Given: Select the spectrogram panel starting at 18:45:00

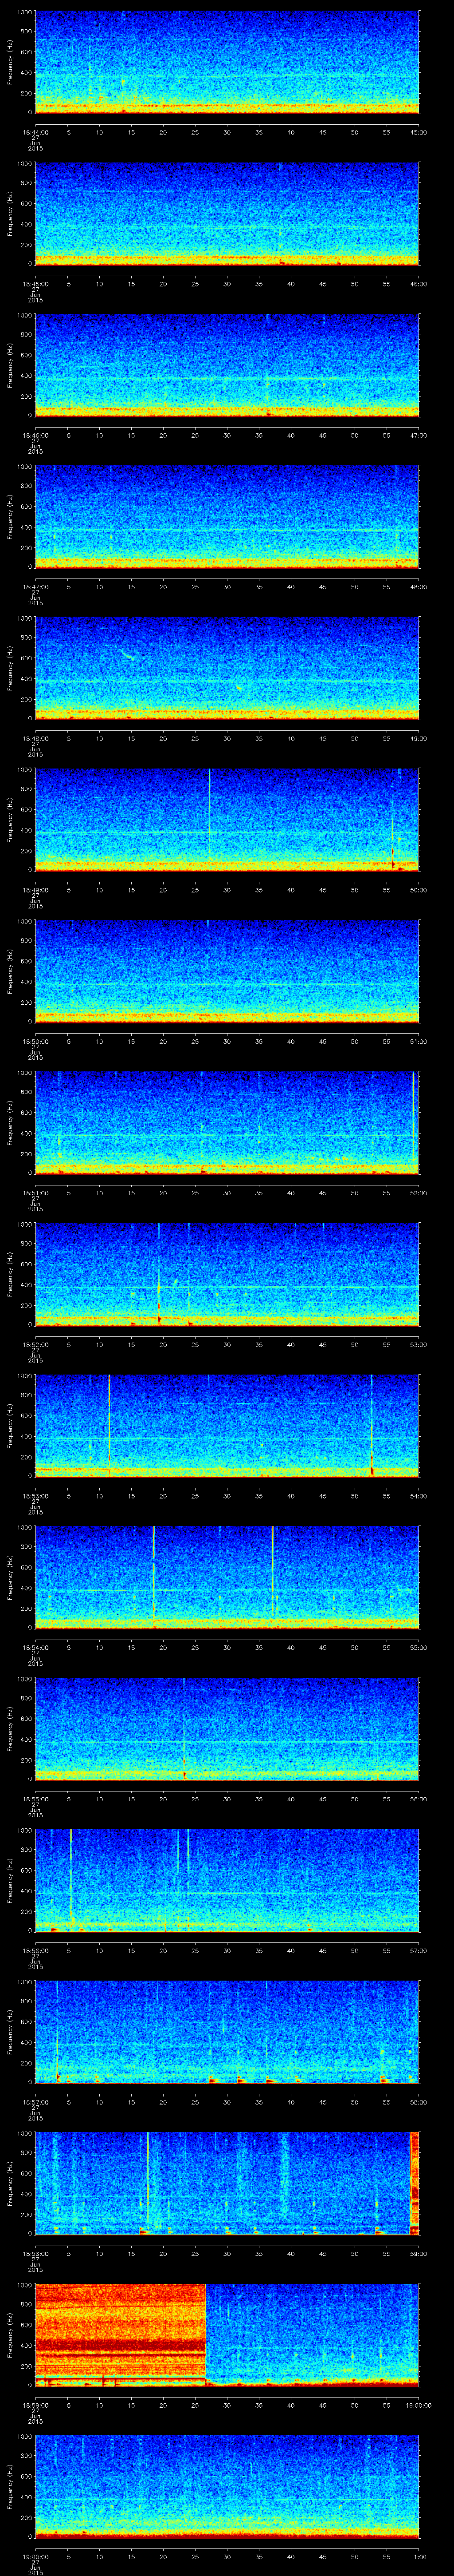Looking at the screenshot, I should (227, 214).
